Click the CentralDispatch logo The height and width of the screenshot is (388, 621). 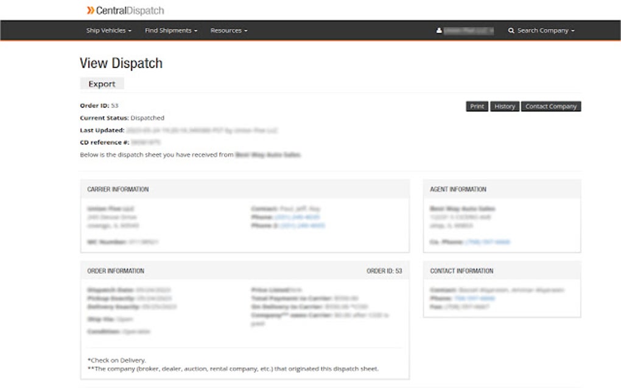[x=125, y=9]
